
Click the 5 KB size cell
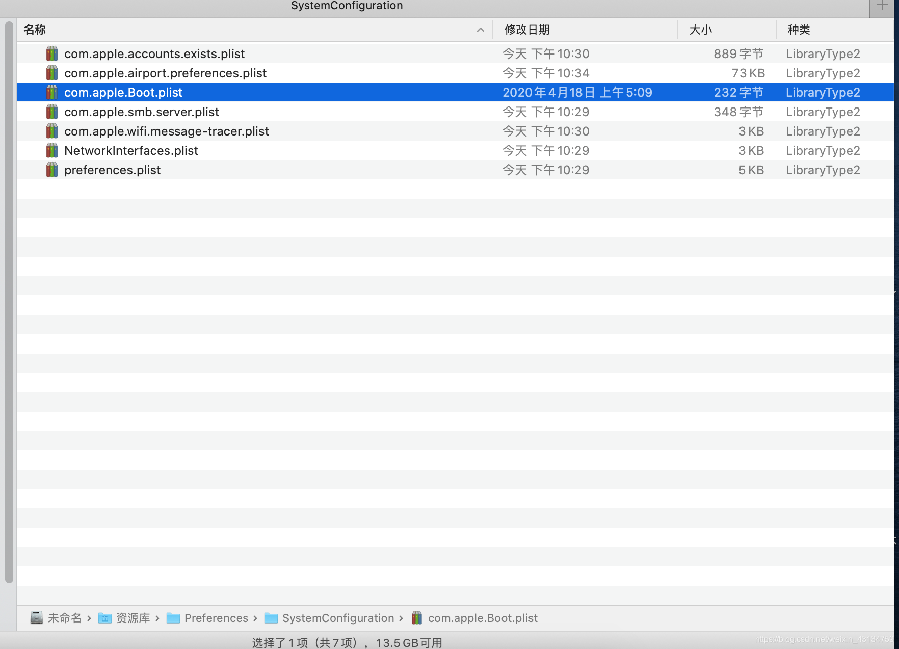pos(751,170)
